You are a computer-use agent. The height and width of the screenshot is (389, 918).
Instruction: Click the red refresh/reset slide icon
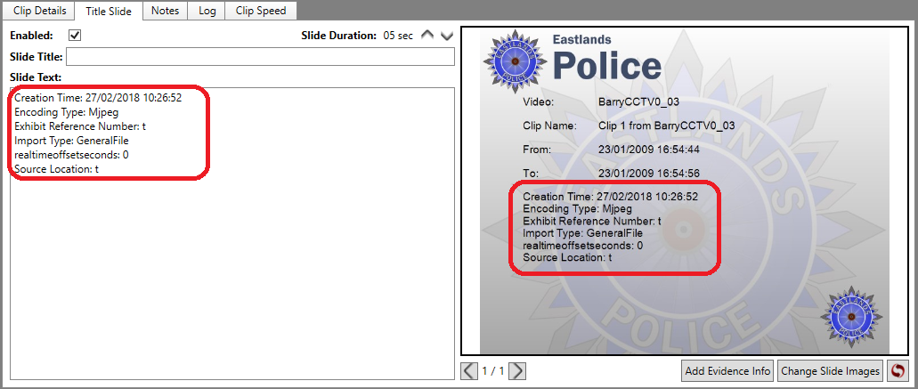(897, 371)
